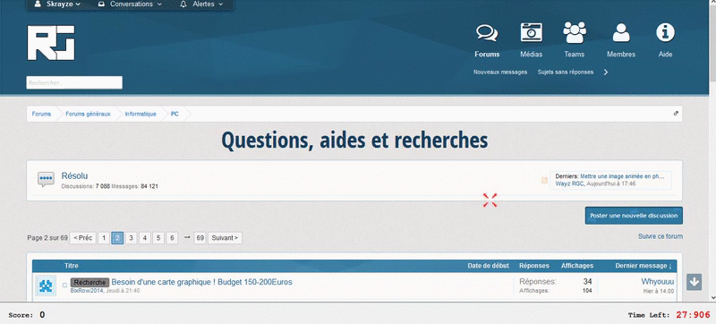716x324 pixels.
Task: Go to the Forums généraux breadcrumb
Action: tap(88, 114)
